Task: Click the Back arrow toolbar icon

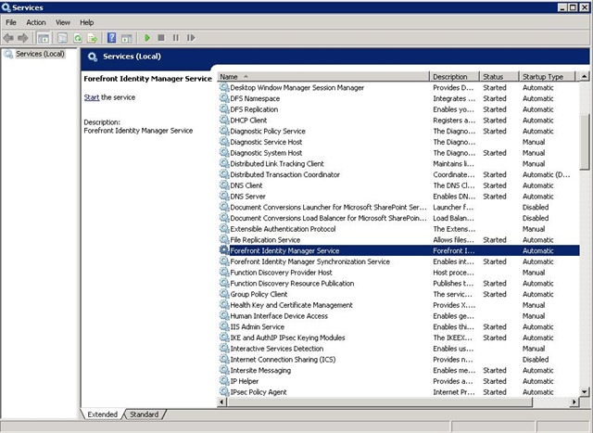Action: [8, 38]
